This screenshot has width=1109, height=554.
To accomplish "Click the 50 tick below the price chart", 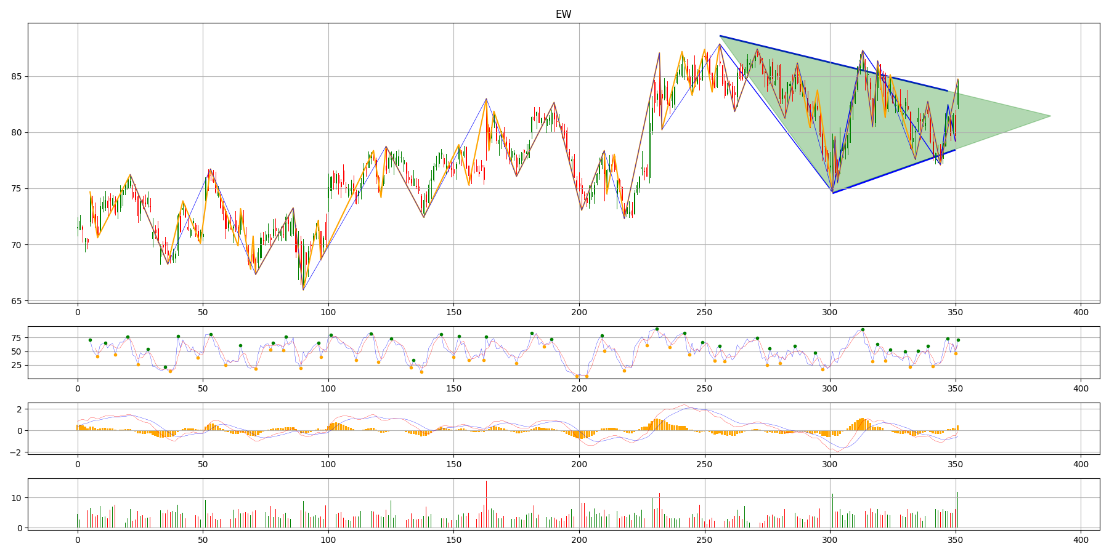I will (203, 313).
